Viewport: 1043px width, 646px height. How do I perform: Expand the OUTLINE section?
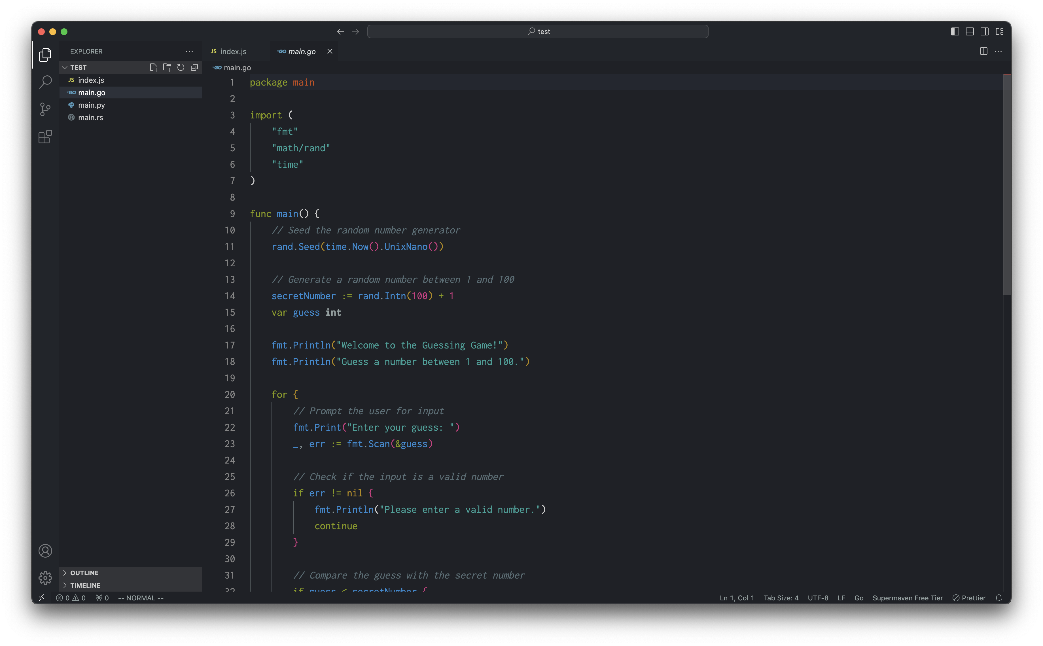[131, 573]
